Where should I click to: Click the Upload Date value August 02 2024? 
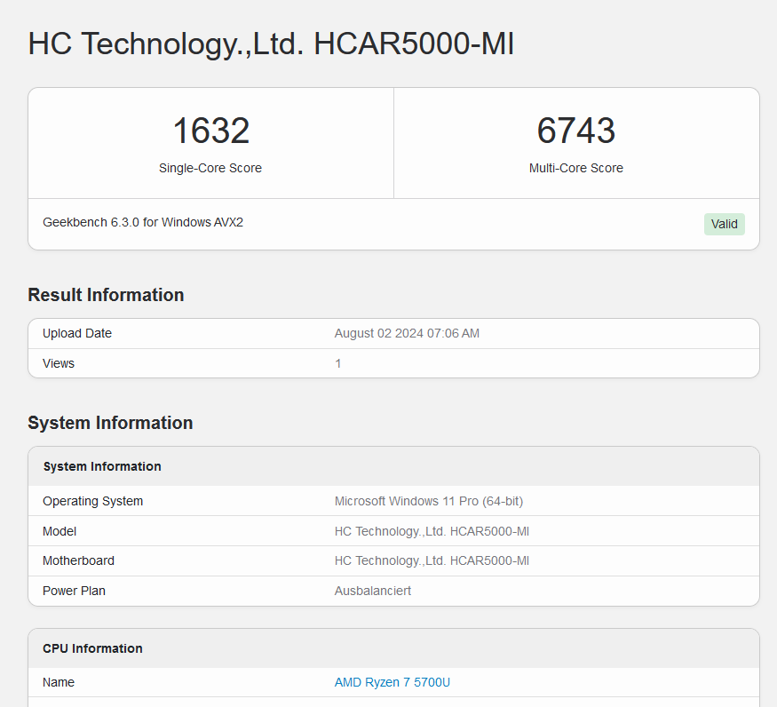pos(407,333)
